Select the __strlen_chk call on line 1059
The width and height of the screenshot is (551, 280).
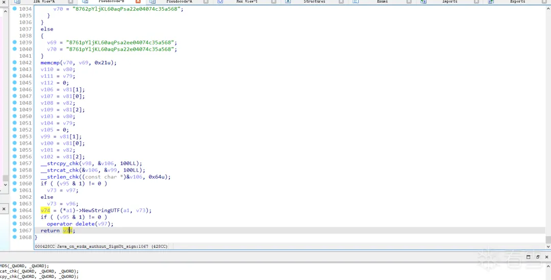click(x=60, y=177)
